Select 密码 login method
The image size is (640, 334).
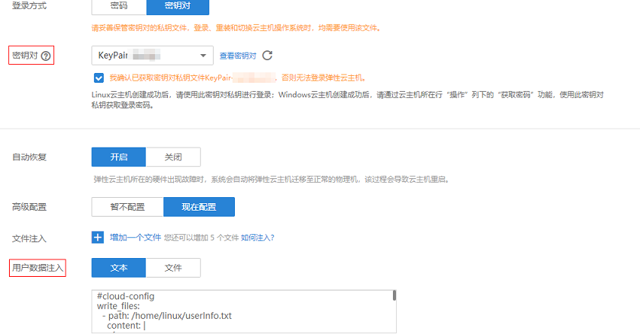point(118,6)
